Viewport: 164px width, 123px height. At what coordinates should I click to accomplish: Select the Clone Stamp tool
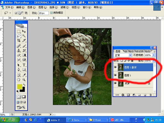coord(19,50)
